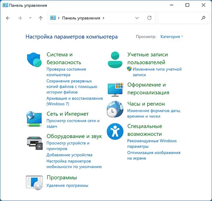Open Настройка параметров мобильности по умолчанию
Image resolution: width=212 pixels, height=201 pixels.
point(74,164)
